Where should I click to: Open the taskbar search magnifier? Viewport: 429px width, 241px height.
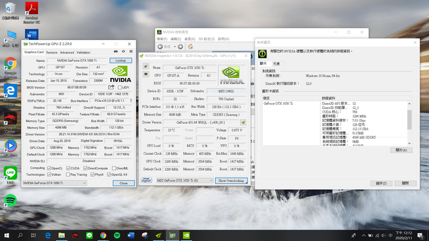tap(20, 235)
